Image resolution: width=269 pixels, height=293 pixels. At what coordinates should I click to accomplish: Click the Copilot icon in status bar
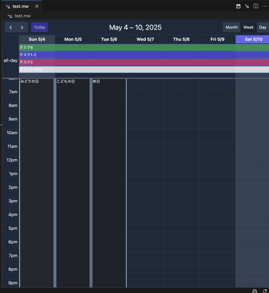(255, 291)
